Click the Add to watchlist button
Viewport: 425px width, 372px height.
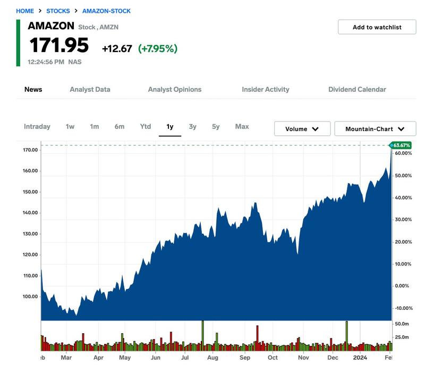coord(377,27)
